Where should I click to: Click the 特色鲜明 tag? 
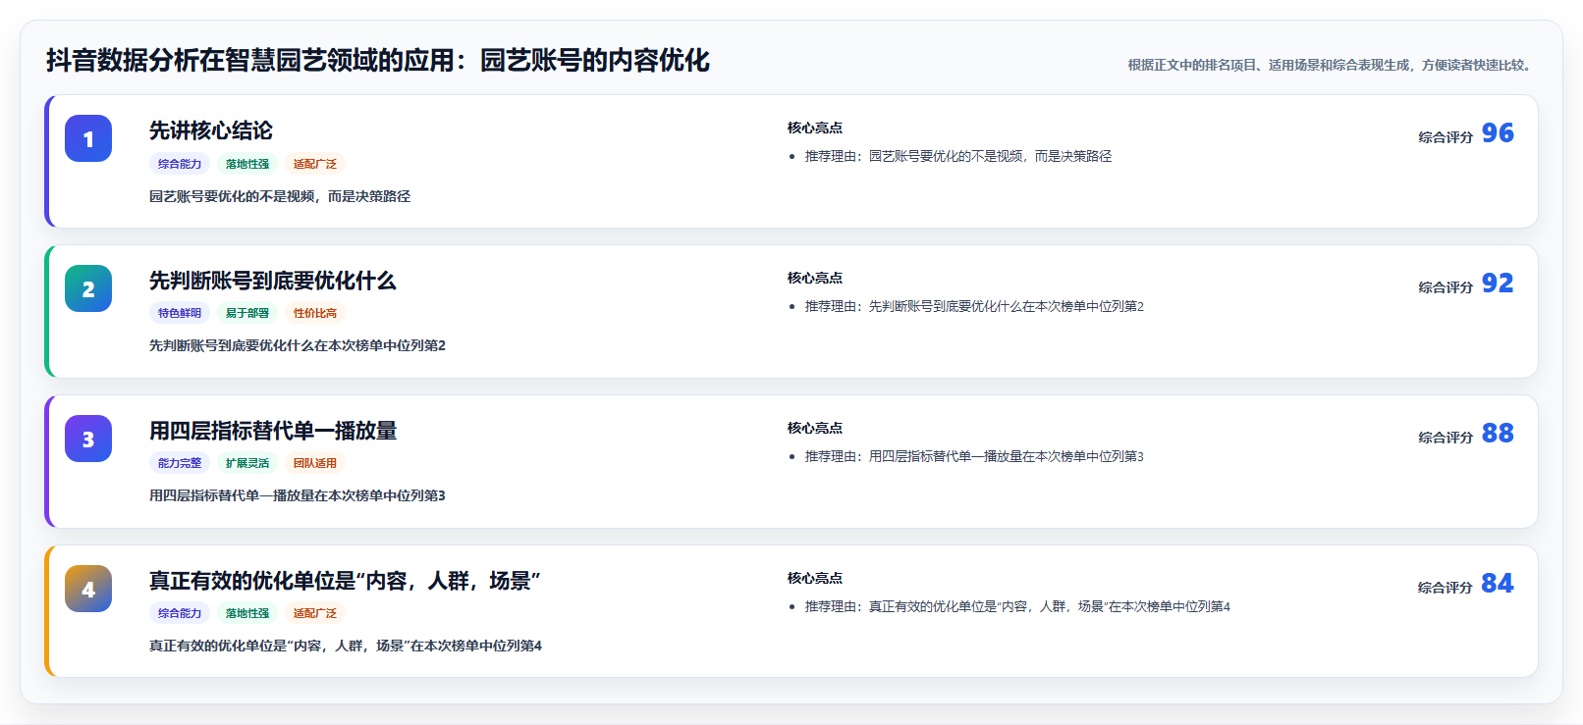click(x=180, y=313)
